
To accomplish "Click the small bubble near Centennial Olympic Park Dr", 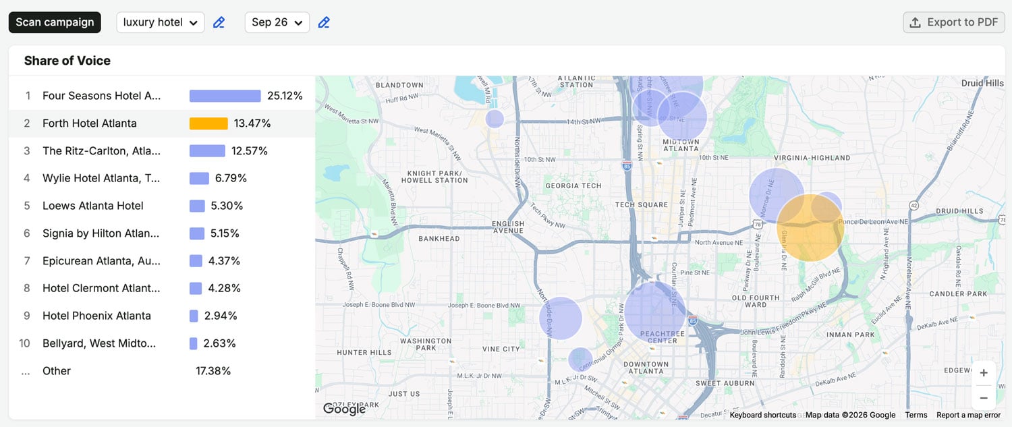I will [x=580, y=360].
